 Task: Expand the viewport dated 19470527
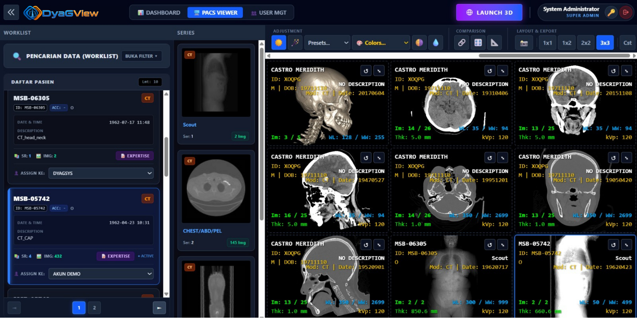point(379,158)
